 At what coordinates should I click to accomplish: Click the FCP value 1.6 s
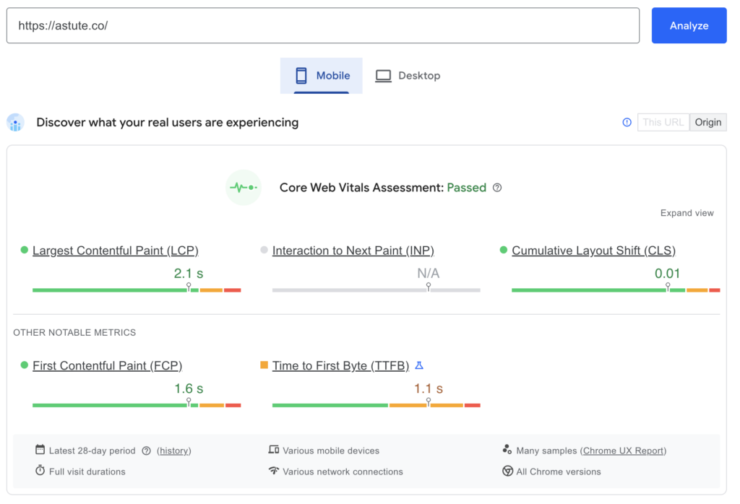(x=189, y=388)
